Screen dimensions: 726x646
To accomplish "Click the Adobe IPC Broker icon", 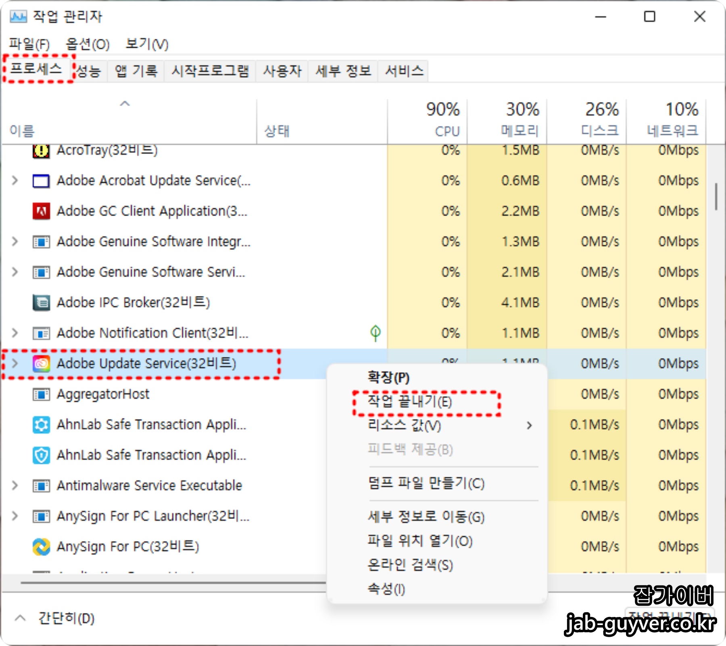I will [41, 303].
